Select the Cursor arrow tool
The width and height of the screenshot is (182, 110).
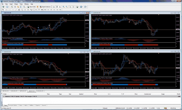(3, 10)
